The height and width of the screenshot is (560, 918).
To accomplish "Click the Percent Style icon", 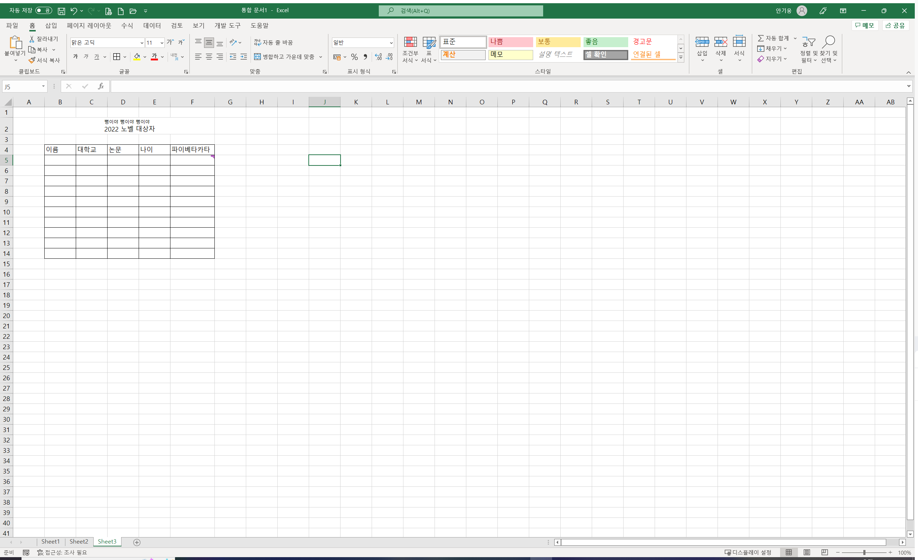I will tap(354, 57).
